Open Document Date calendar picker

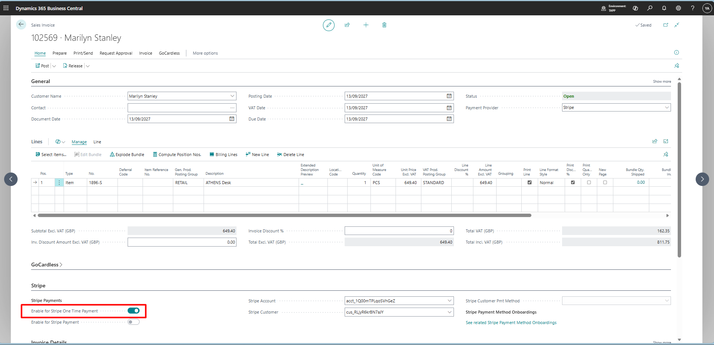tap(232, 119)
